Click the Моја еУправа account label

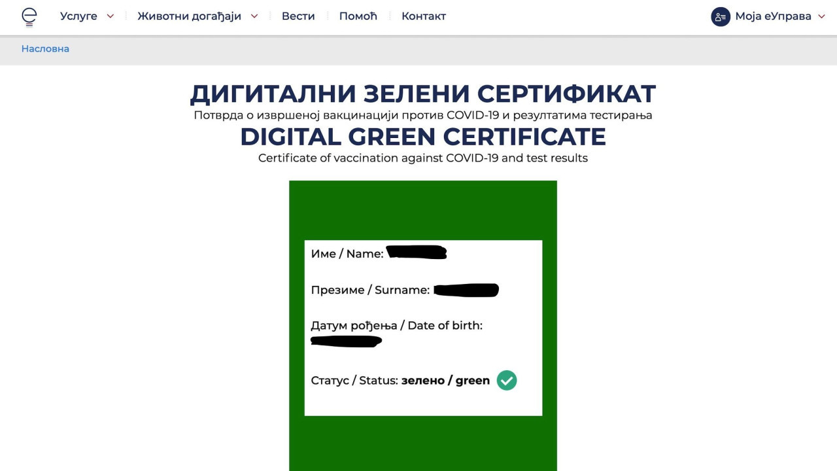[x=773, y=16]
